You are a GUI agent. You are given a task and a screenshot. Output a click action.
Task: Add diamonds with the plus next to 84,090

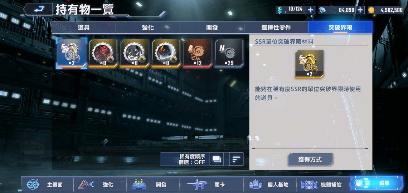pos(360,10)
